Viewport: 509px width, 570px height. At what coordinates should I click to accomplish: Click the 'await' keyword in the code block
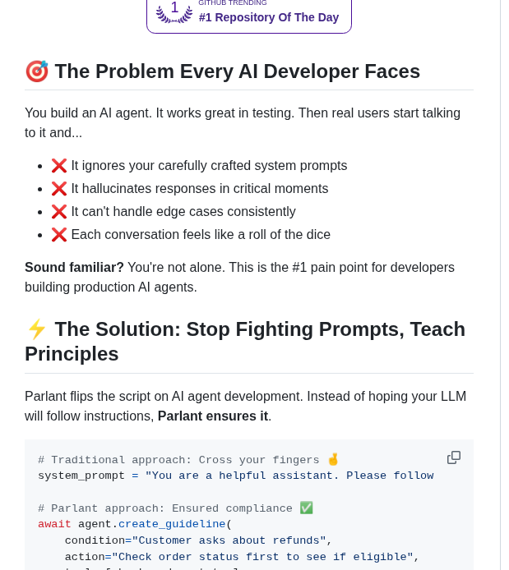[54, 524]
